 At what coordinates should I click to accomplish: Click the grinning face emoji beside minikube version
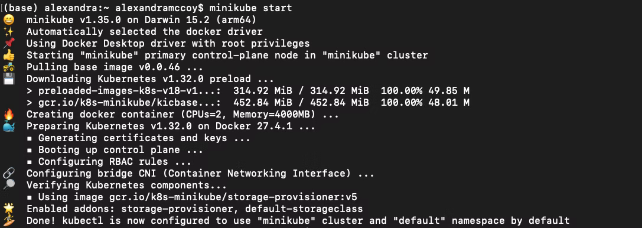9,19
